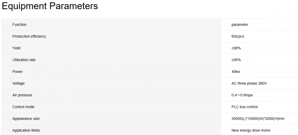Click the 40kw power value
298x135 pixels.
click(236, 72)
